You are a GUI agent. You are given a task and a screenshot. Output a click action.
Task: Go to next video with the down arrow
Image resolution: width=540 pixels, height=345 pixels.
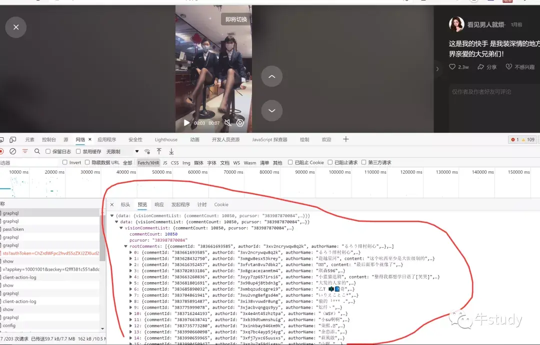(x=271, y=111)
